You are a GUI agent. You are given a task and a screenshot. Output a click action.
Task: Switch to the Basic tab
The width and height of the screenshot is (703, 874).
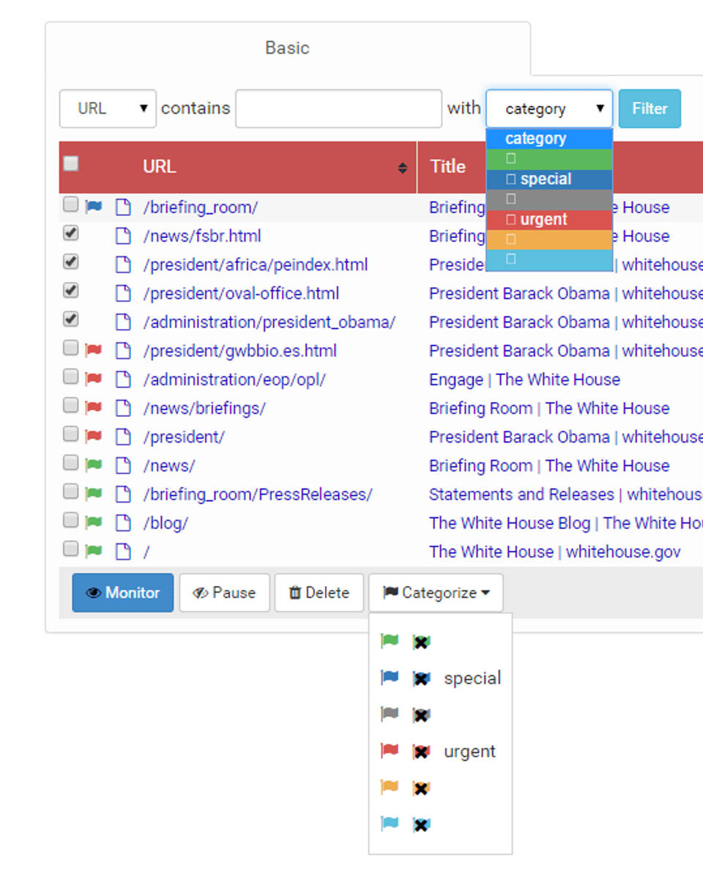pyautogui.click(x=287, y=48)
